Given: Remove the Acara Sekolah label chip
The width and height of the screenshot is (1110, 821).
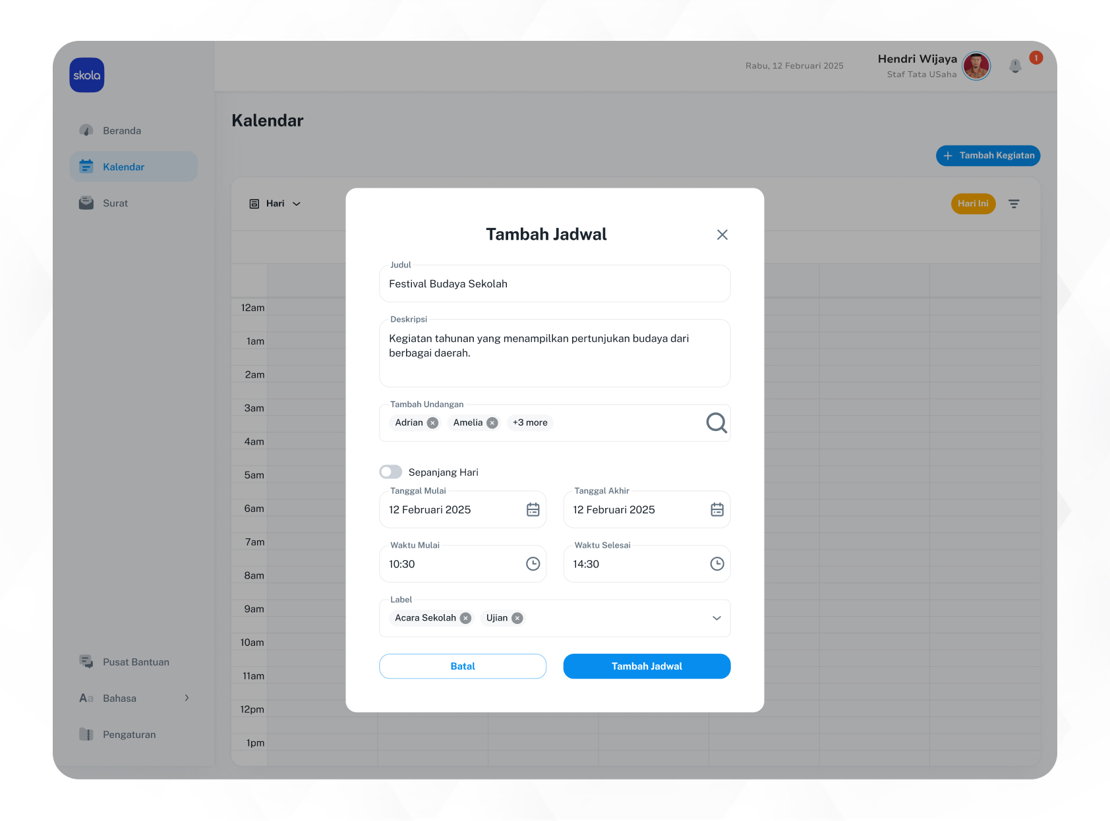Looking at the screenshot, I should click(465, 618).
